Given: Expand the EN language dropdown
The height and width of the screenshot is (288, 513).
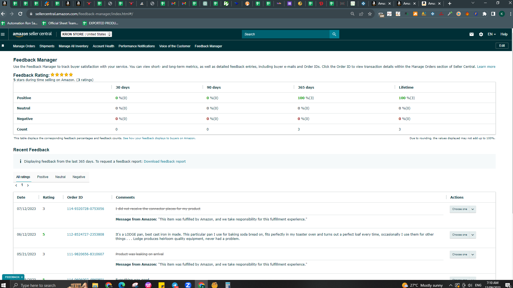Looking at the screenshot, I should [492, 34].
